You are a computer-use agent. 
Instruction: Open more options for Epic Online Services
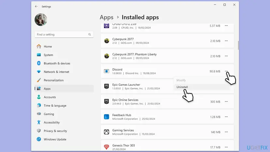tap(226, 101)
